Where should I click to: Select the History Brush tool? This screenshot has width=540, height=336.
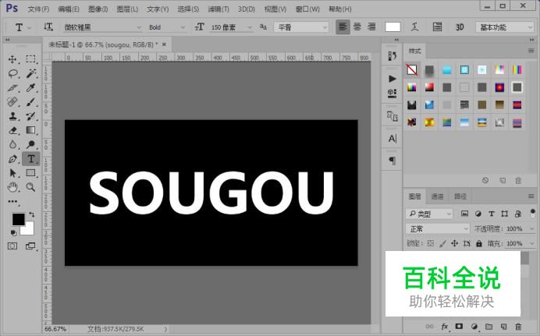[30, 116]
